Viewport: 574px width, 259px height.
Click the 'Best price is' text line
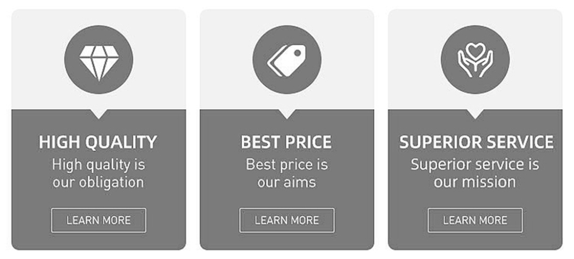[286, 165]
